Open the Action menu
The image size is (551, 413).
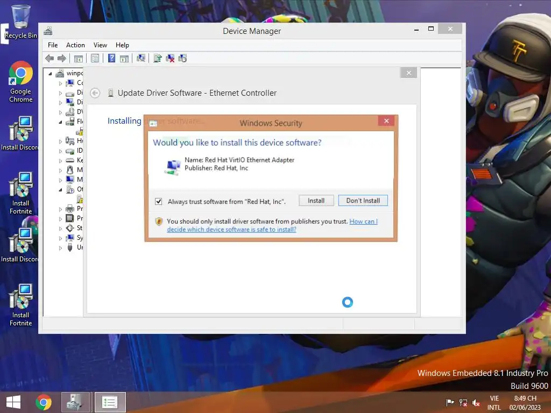coord(75,45)
